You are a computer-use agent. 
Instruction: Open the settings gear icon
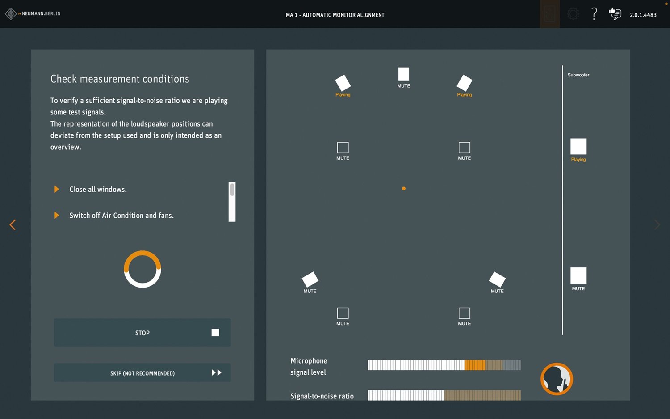coord(573,14)
